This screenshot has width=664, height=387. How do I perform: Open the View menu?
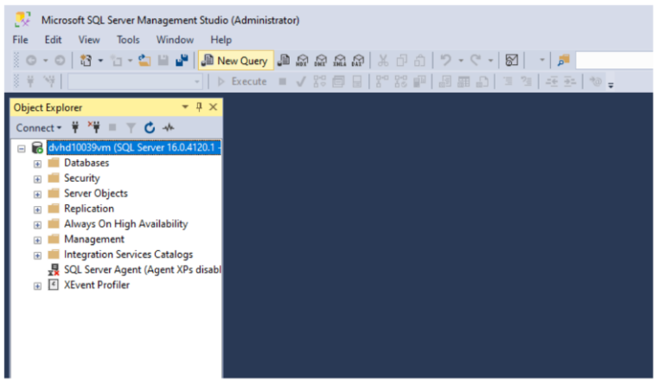pyautogui.click(x=89, y=40)
